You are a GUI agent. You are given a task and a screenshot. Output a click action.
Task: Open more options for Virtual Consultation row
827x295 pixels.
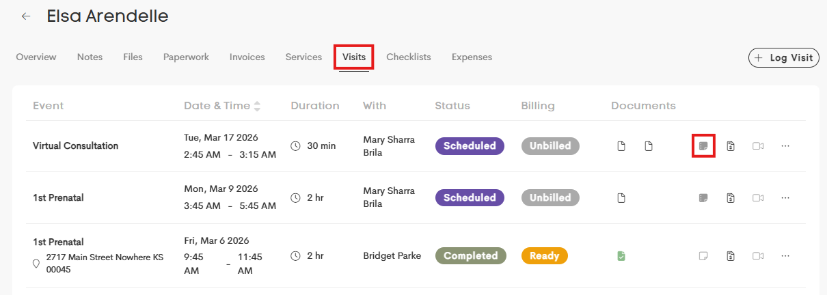tap(785, 146)
